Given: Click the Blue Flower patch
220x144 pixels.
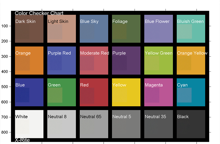Looking at the screenshot, I should (x=159, y=29).
